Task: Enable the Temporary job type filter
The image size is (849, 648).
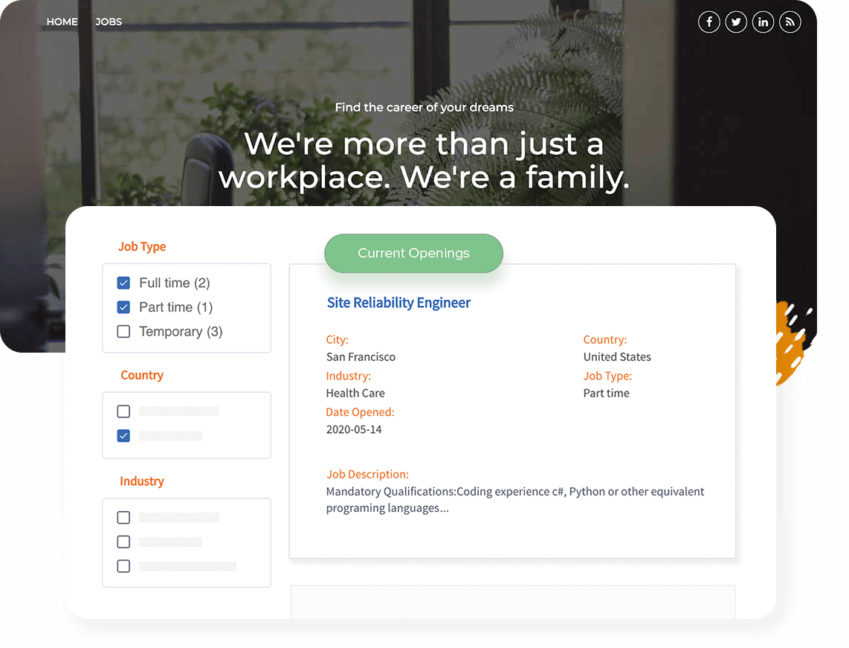Action: point(123,332)
